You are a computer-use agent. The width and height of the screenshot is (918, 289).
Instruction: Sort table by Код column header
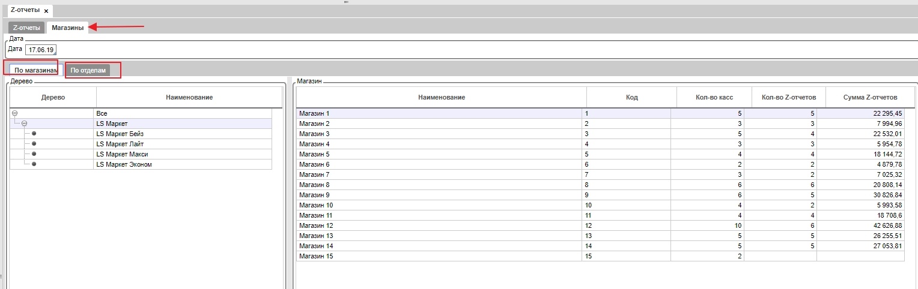pos(631,97)
